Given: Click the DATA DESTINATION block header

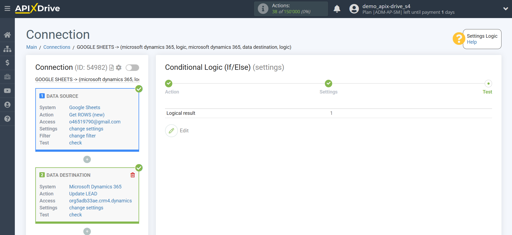Looking at the screenshot, I should [68, 175].
